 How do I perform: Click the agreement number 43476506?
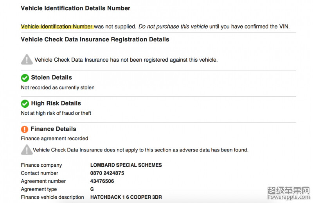(x=102, y=181)
